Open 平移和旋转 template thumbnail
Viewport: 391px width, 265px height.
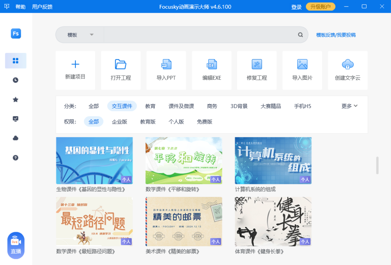pyautogui.click(x=184, y=160)
